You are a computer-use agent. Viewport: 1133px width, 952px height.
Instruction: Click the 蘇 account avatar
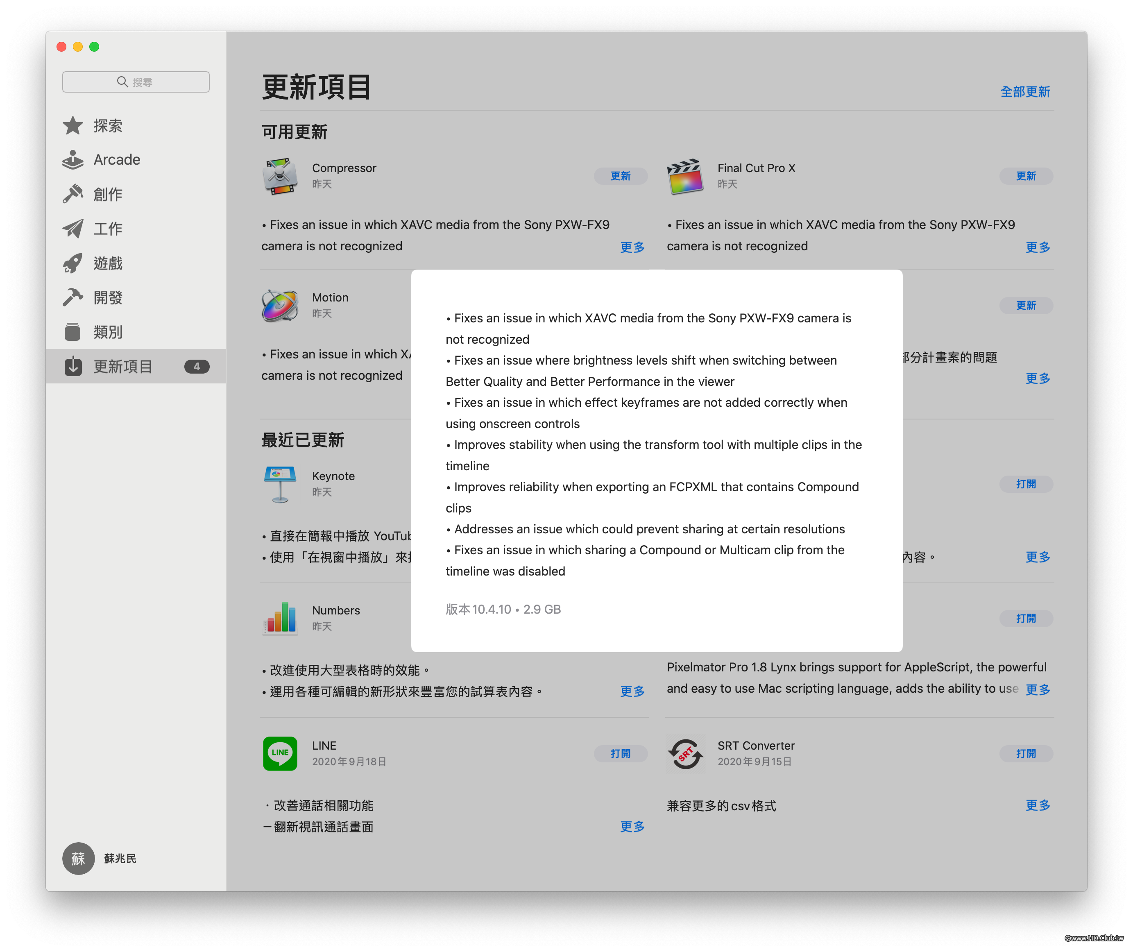pyautogui.click(x=78, y=858)
